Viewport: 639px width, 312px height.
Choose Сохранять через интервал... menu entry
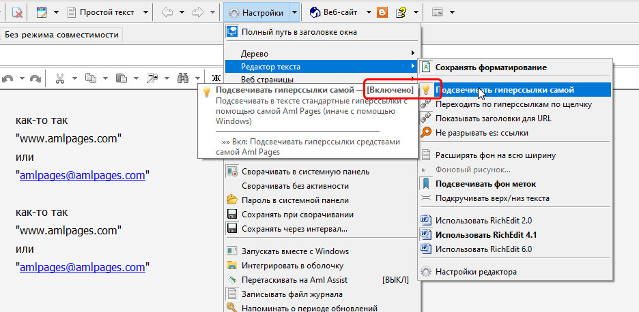click(321, 229)
